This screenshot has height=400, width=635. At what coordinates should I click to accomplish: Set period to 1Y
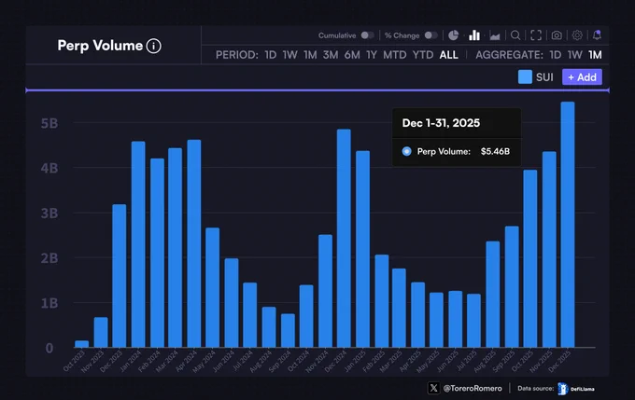pyautogui.click(x=372, y=55)
